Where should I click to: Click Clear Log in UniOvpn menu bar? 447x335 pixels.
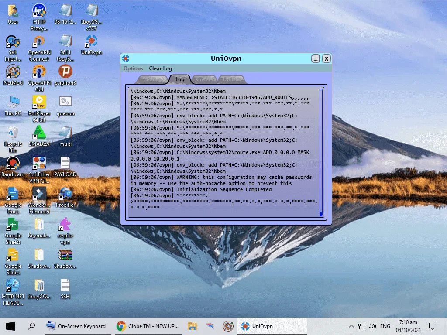(x=160, y=68)
